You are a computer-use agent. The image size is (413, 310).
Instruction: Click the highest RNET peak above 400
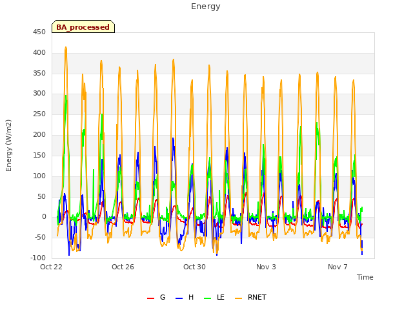coord(66,48)
